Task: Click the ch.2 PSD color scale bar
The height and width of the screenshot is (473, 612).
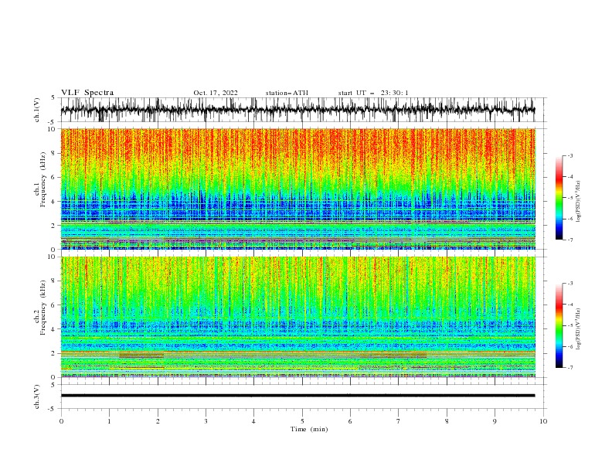Action: click(559, 325)
